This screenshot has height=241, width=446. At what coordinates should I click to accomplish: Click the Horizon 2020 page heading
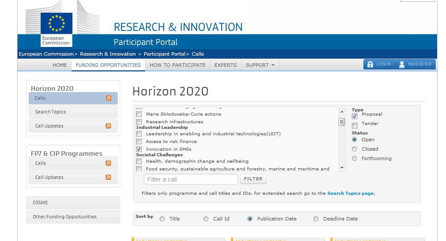click(170, 92)
